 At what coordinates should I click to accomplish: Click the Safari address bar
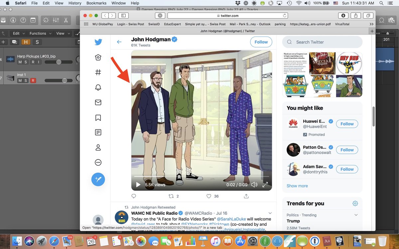tap(228, 16)
